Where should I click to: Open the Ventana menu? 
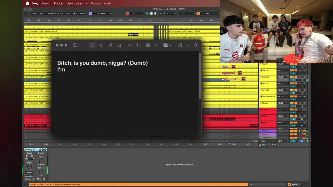(96, 3)
